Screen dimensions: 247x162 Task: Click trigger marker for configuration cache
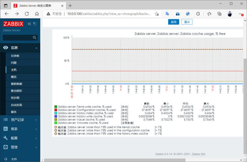(x=56, y=130)
